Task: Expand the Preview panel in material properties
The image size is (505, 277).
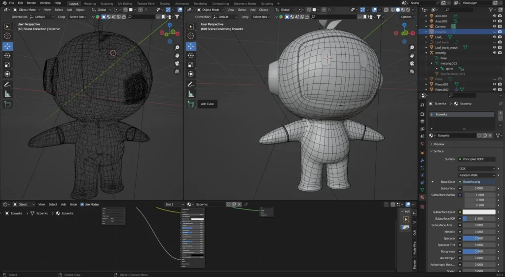Action: tap(438, 144)
